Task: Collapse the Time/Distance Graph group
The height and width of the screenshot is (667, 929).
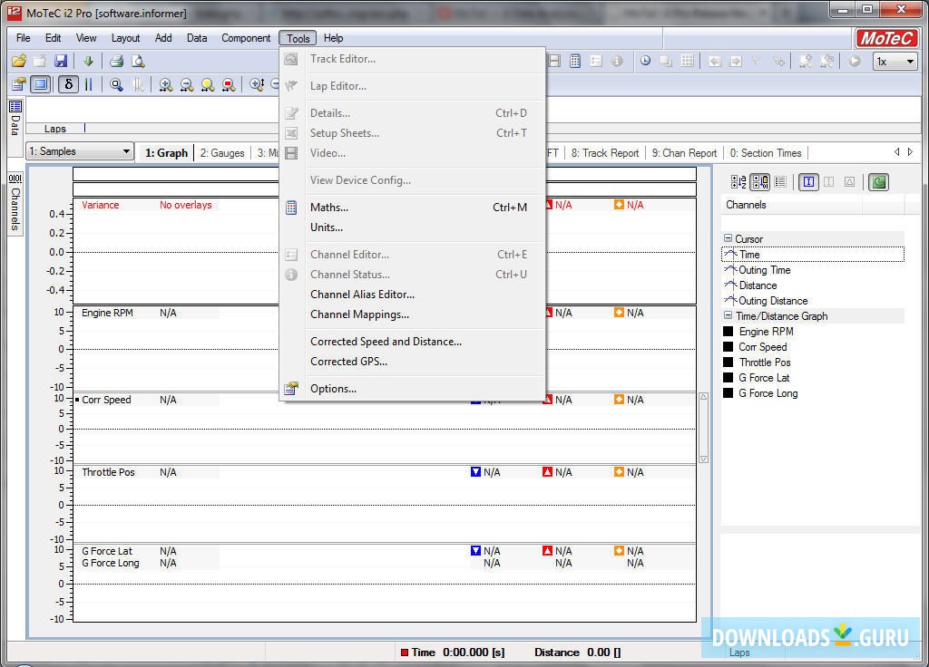Action: click(728, 315)
